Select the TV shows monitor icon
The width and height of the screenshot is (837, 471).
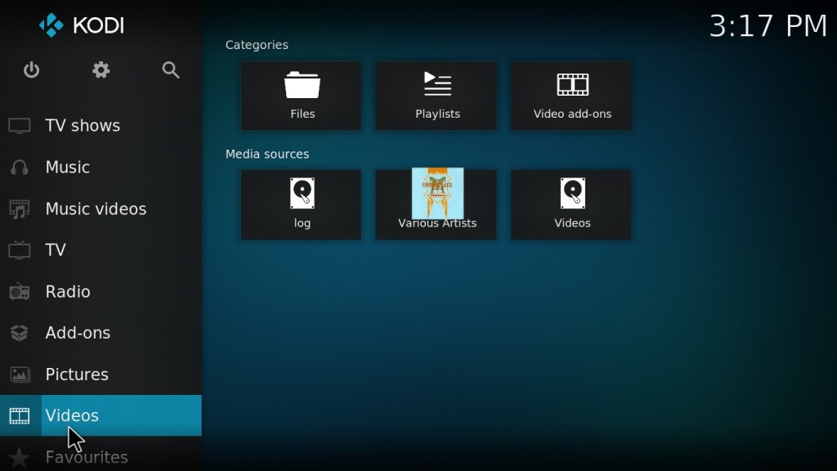(x=20, y=125)
